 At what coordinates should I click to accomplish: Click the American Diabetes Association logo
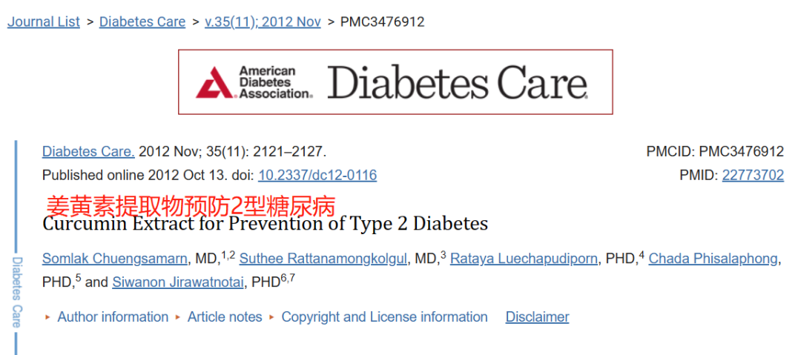coord(254,82)
